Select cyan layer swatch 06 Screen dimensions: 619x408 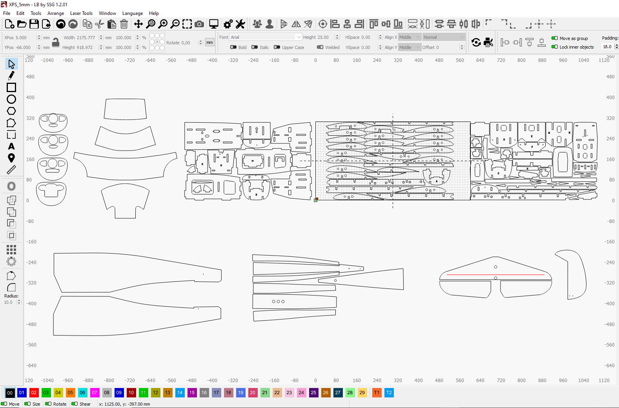point(82,393)
